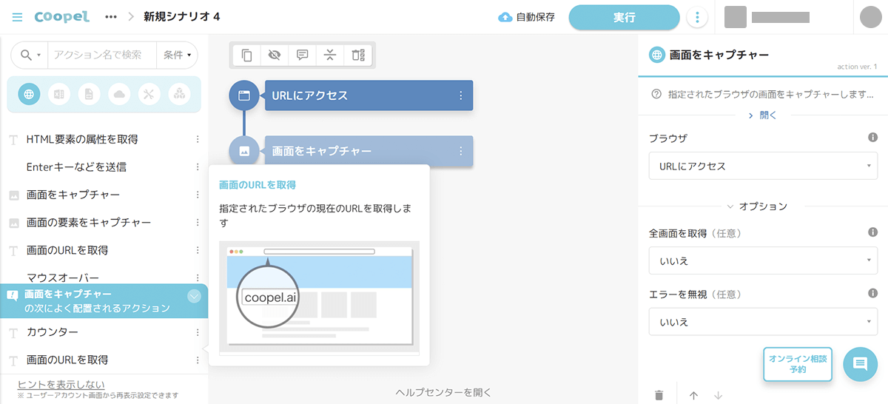The image size is (888, 404).
Task: Click the 実行 run button
Action: [x=624, y=18]
